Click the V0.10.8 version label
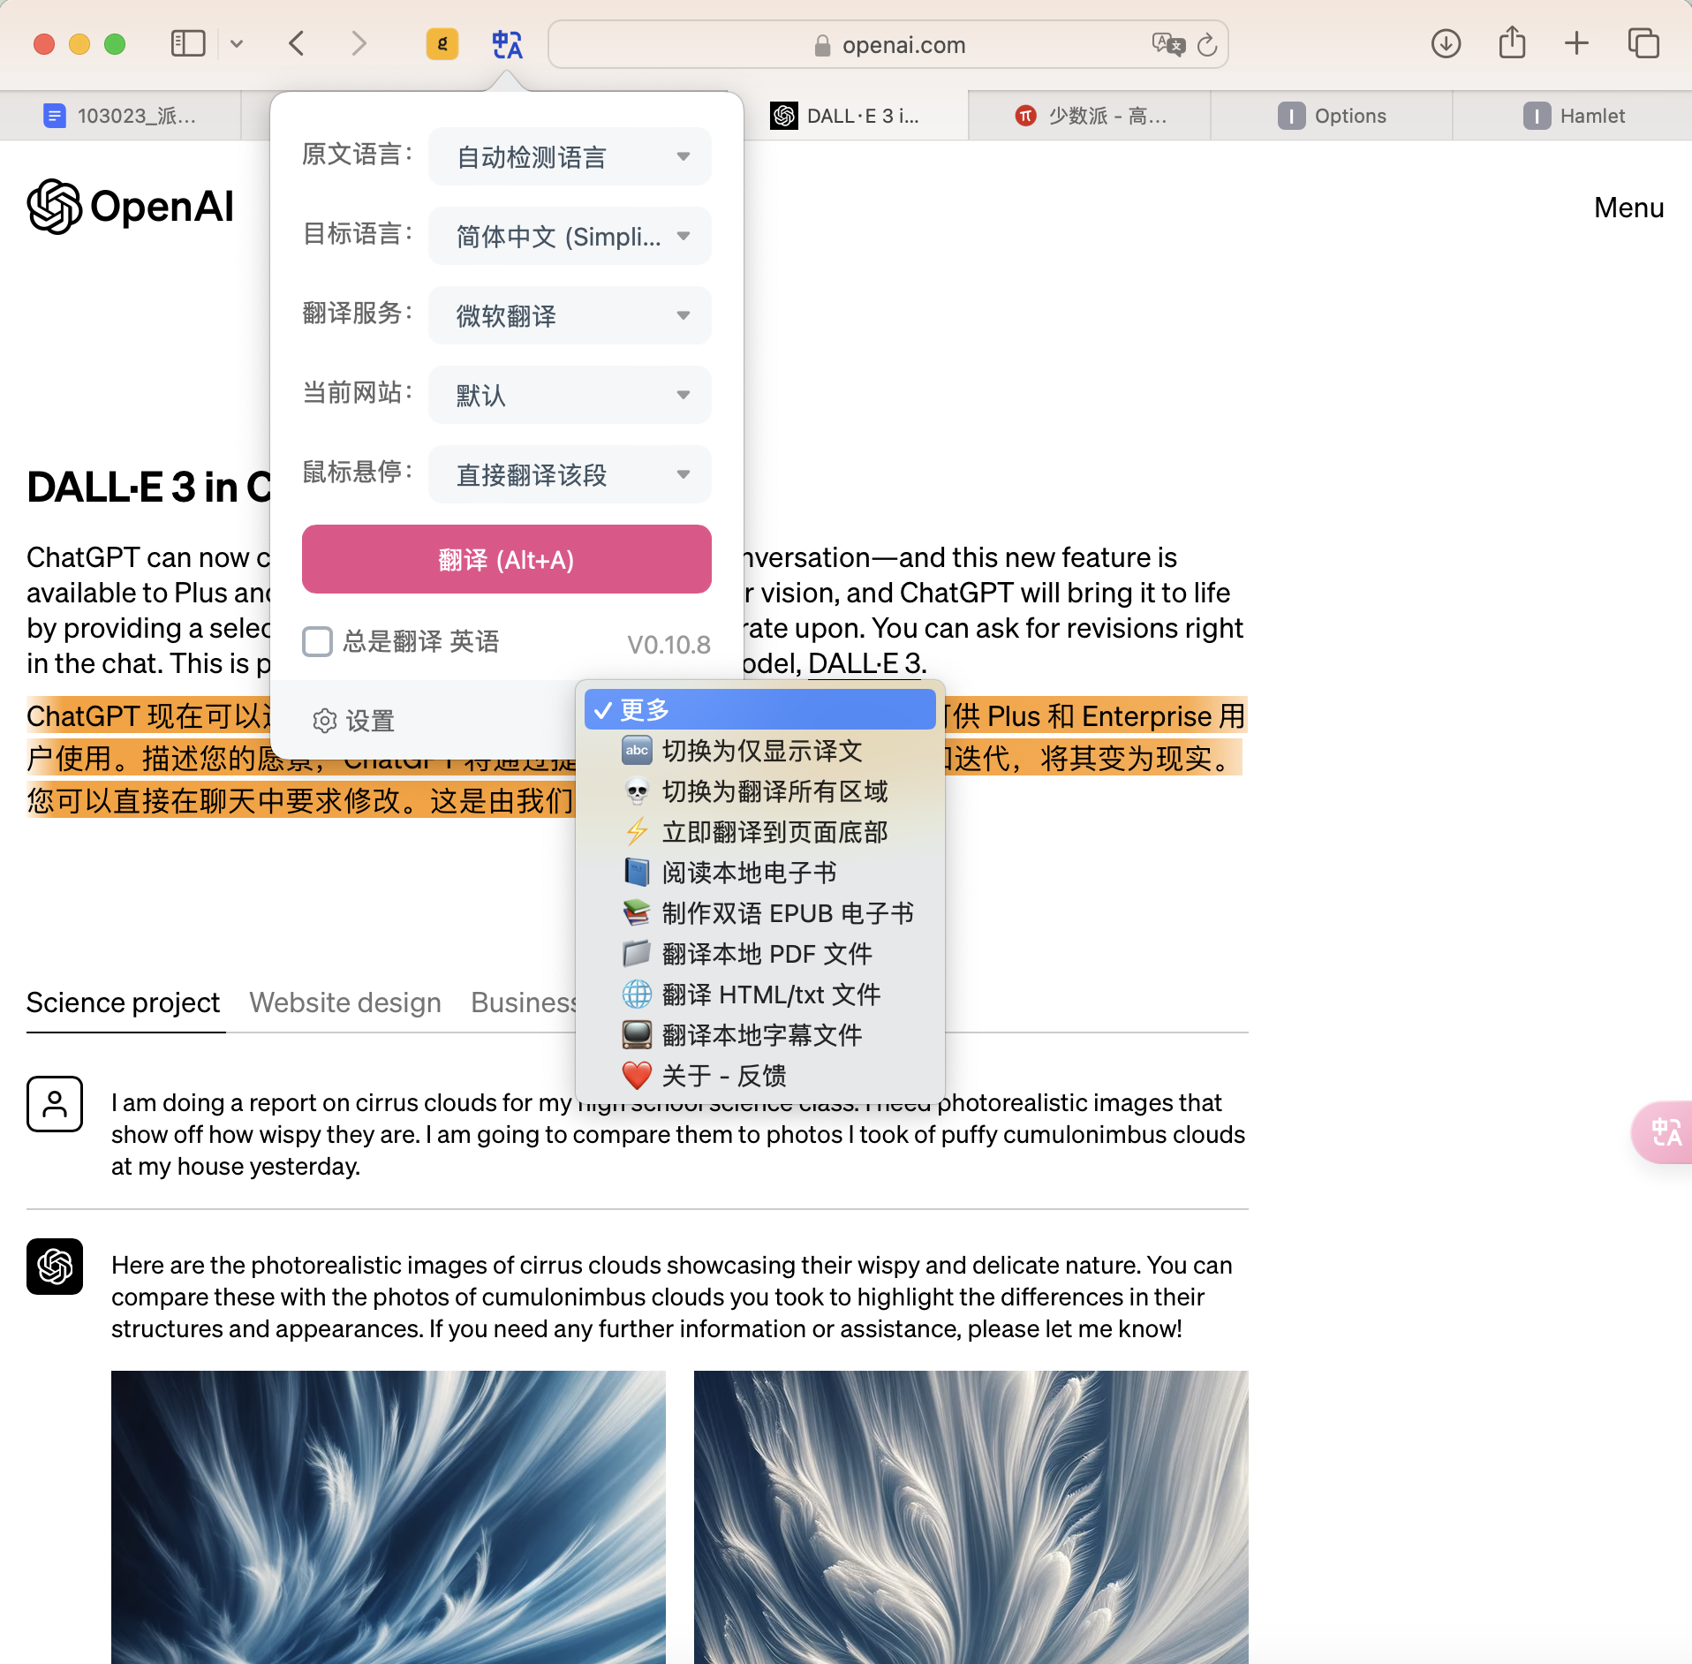Image resolution: width=1692 pixels, height=1664 pixels. point(668,645)
